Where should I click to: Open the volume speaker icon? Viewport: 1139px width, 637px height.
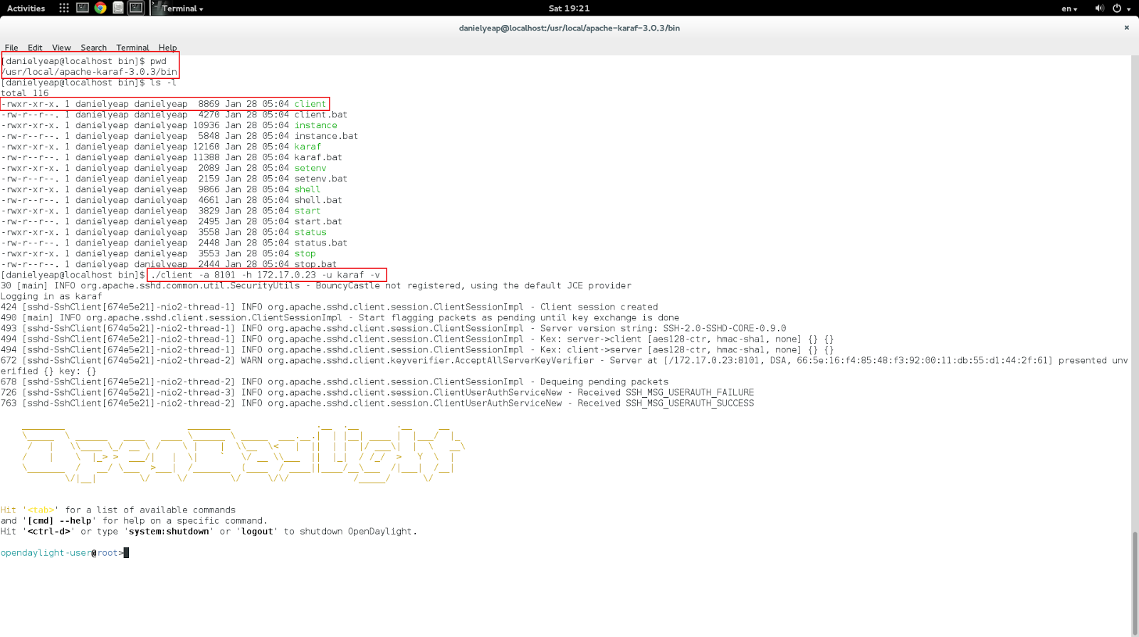1099,8
